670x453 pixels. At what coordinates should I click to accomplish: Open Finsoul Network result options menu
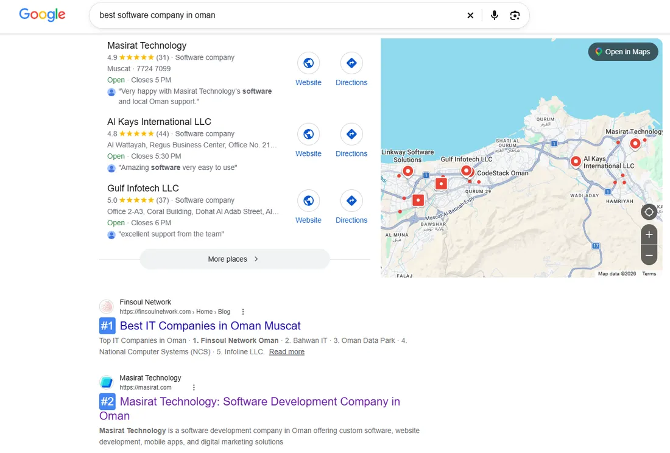click(x=242, y=312)
